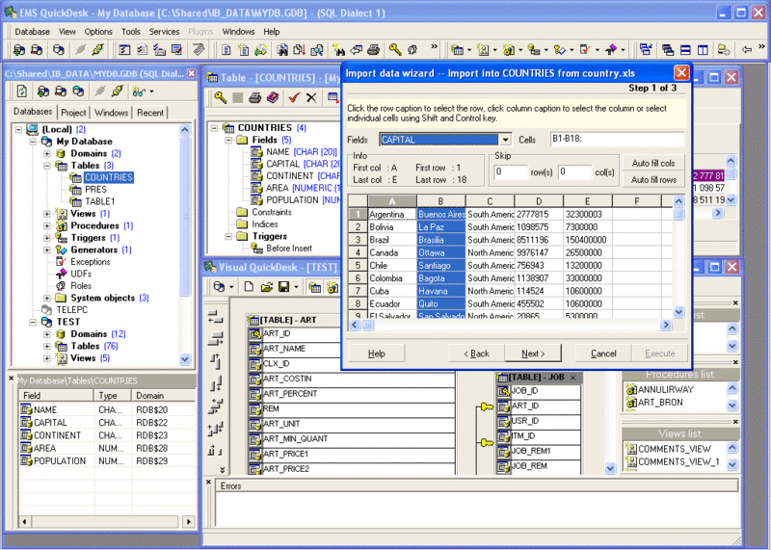This screenshot has height=550, width=771.
Task: Click the Next button in Import wizard
Action: pos(533,354)
